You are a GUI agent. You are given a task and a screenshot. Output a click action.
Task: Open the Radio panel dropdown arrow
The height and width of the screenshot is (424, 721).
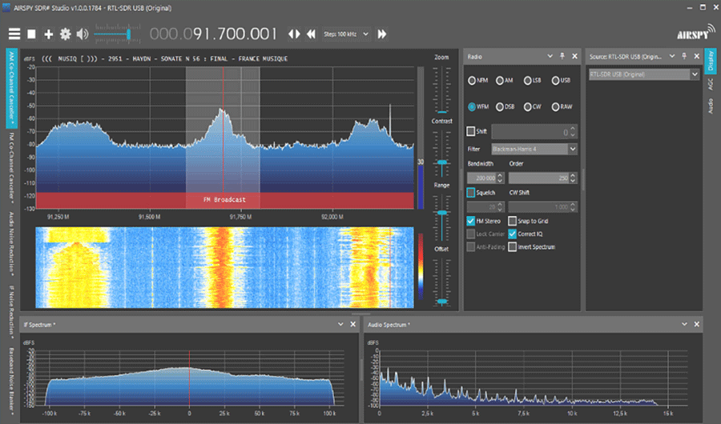[x=550, y=56]
